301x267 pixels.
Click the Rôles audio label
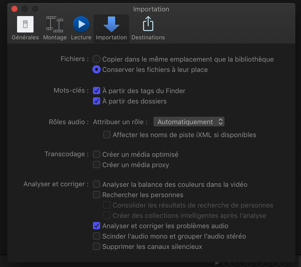[x=69, y=122]
